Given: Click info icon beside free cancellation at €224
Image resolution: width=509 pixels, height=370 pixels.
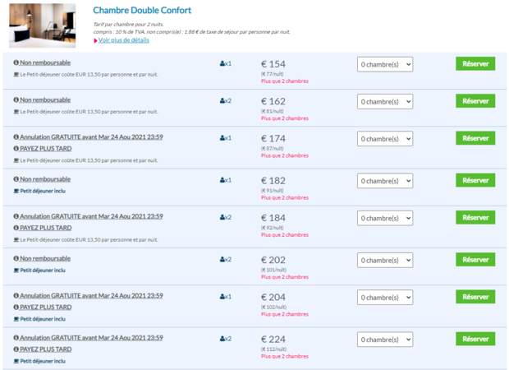Looking at the screenshot, I should pos(16,337).
